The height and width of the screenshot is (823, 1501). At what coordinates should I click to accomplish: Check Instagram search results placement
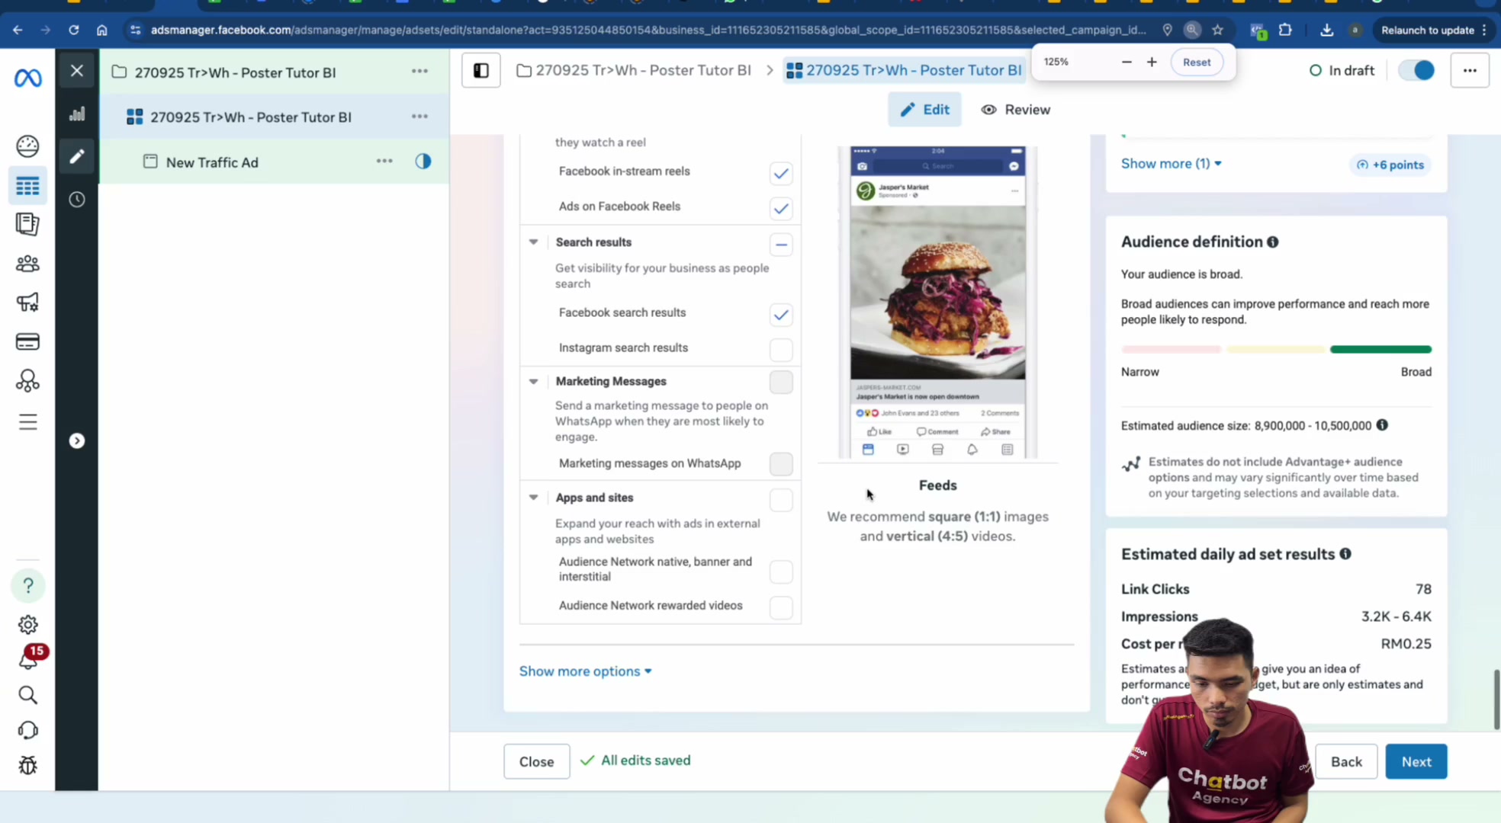[780, 350]
